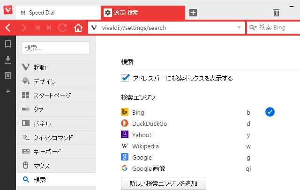Screen dimensions: 300x190
Task: Click 新しい検索エンジンを追加 button
Action: (x=164, y=183)
